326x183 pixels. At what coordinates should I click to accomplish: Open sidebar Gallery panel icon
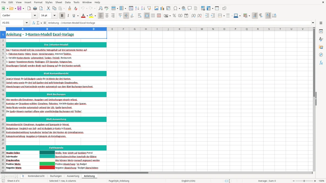click(x=321, y=47)
